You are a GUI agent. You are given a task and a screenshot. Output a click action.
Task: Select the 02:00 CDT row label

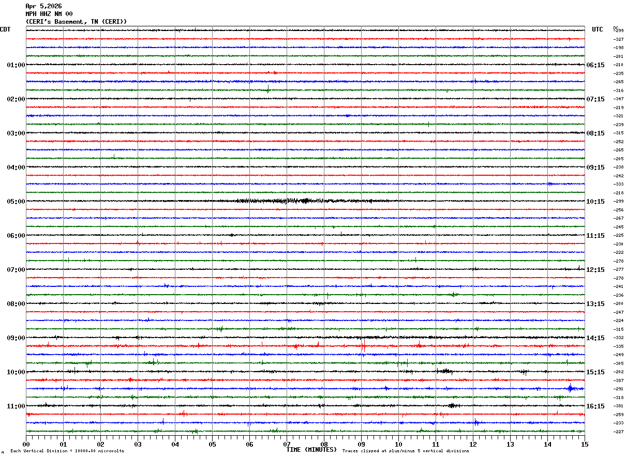point(16,99)
